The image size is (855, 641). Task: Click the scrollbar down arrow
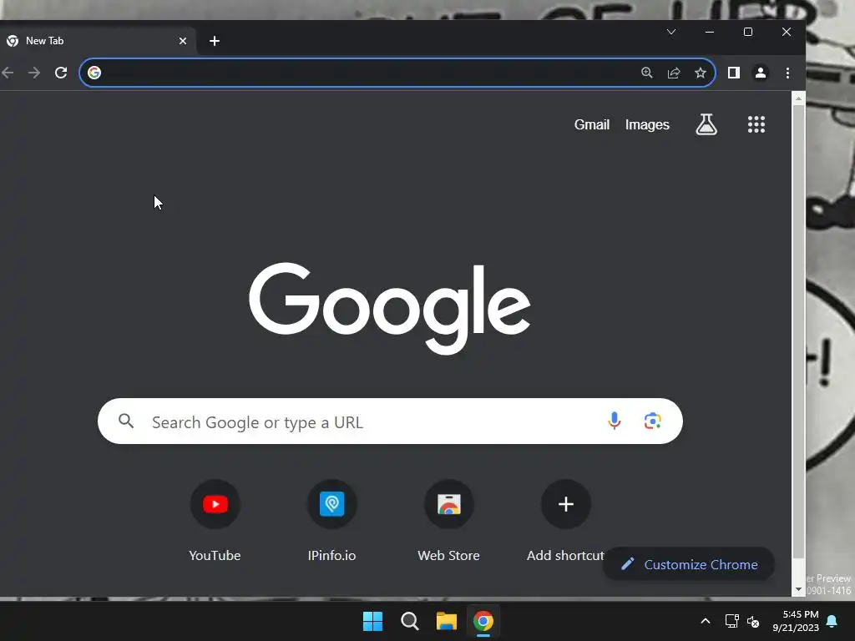tap(798, 589)
